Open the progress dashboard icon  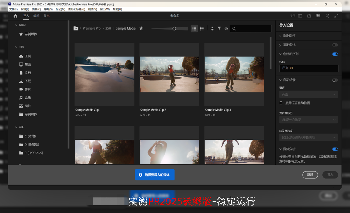[x=318, y=16]
